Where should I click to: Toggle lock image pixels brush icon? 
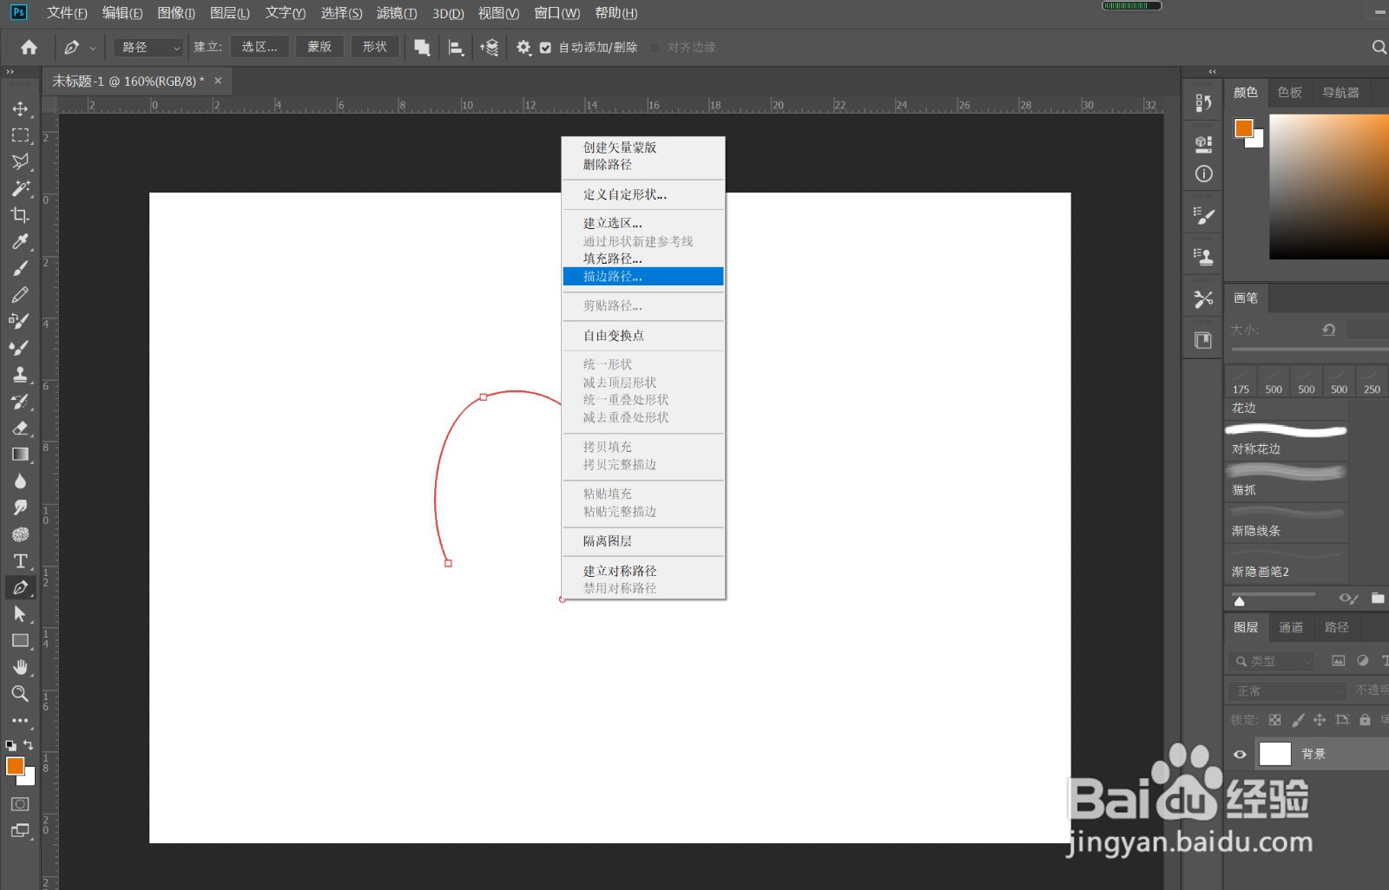tap(1298, 720)
